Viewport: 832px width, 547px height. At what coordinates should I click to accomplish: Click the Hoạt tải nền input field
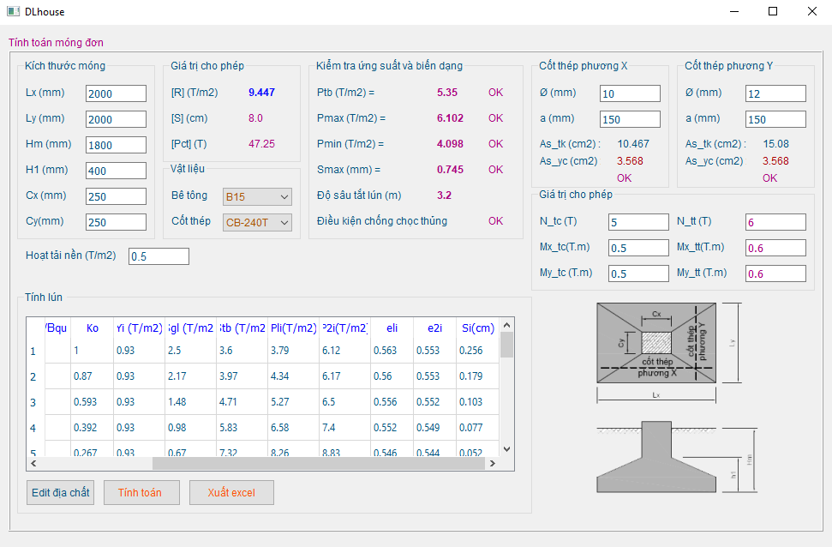click(159, 256)
